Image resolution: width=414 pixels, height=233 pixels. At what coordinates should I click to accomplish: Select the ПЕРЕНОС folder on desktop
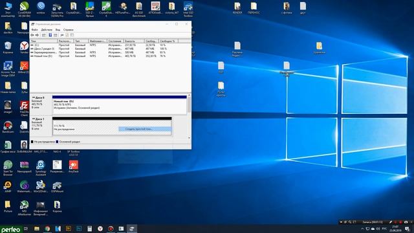[254, 8]
